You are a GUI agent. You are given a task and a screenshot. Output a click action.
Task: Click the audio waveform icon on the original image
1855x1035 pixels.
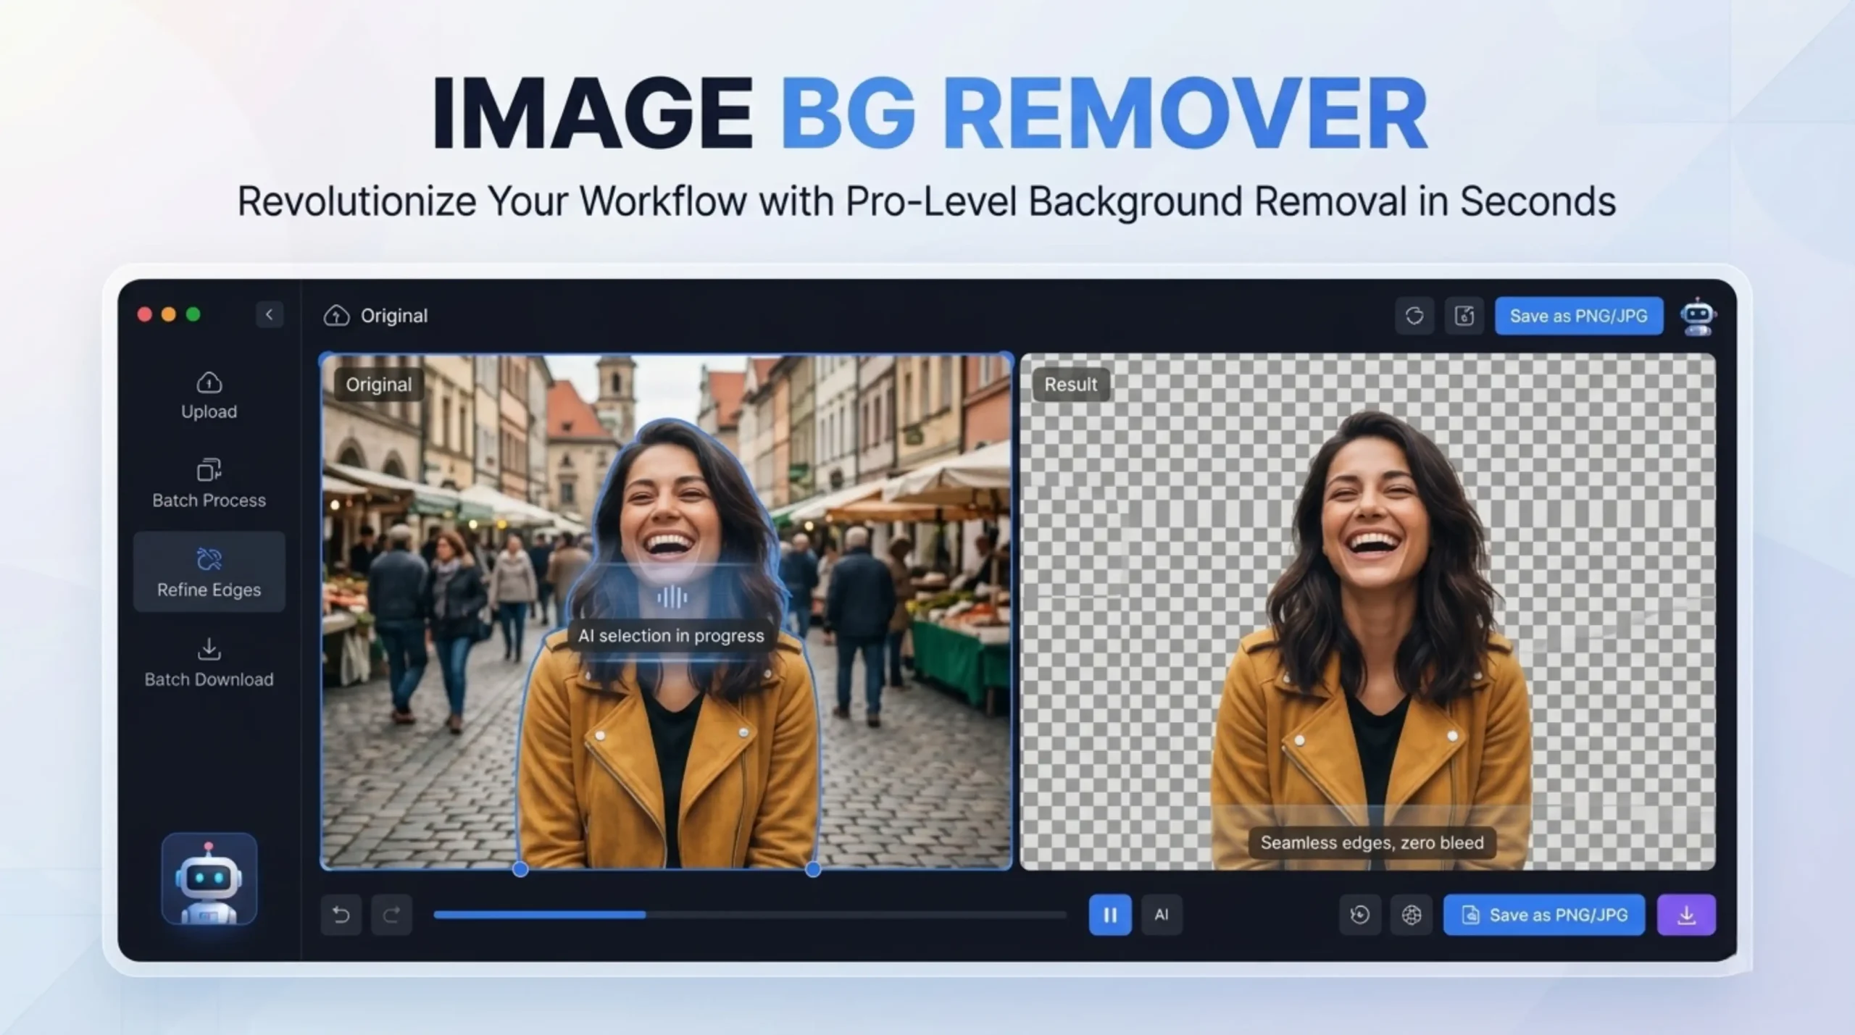[672, 598]
